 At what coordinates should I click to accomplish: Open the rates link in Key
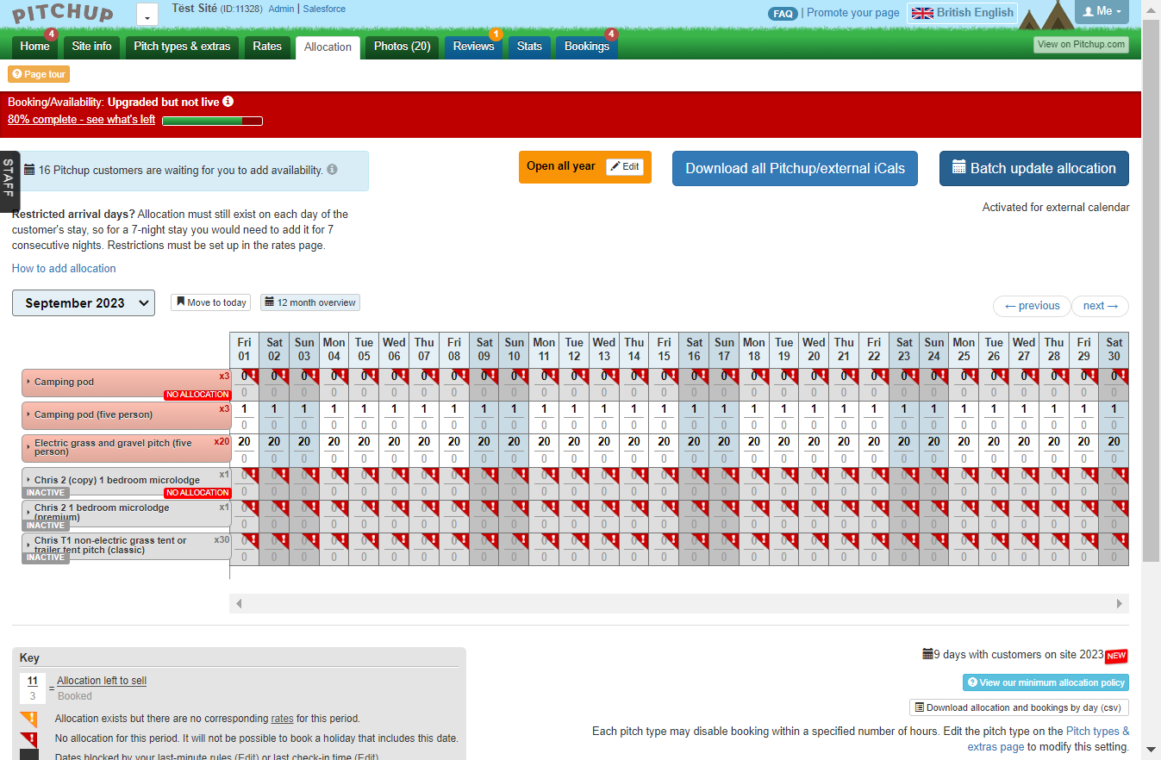point(282,719)
